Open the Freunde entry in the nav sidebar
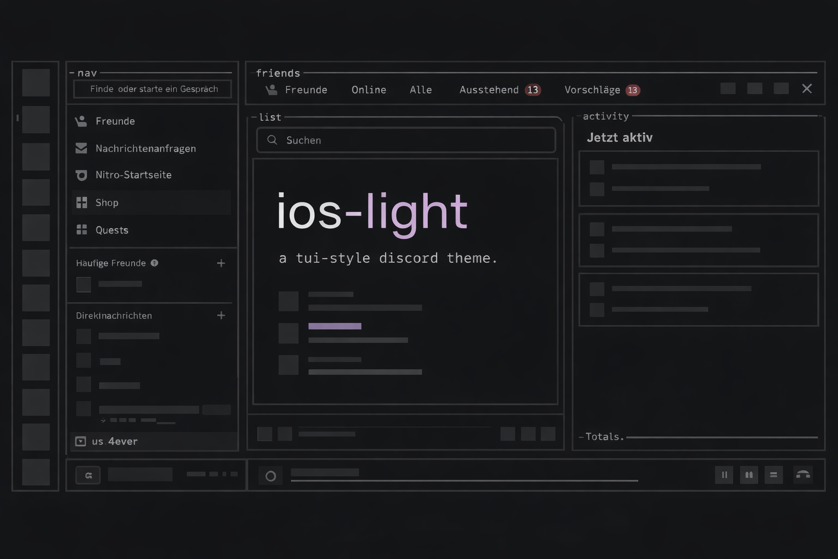The height and width of the screenshot is (559, 838). (152, 121)
